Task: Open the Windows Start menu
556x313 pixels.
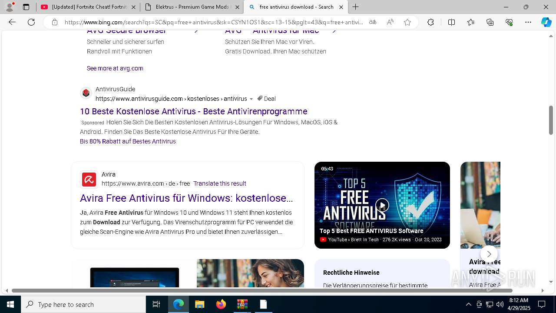Action: [x=10, y=304]
